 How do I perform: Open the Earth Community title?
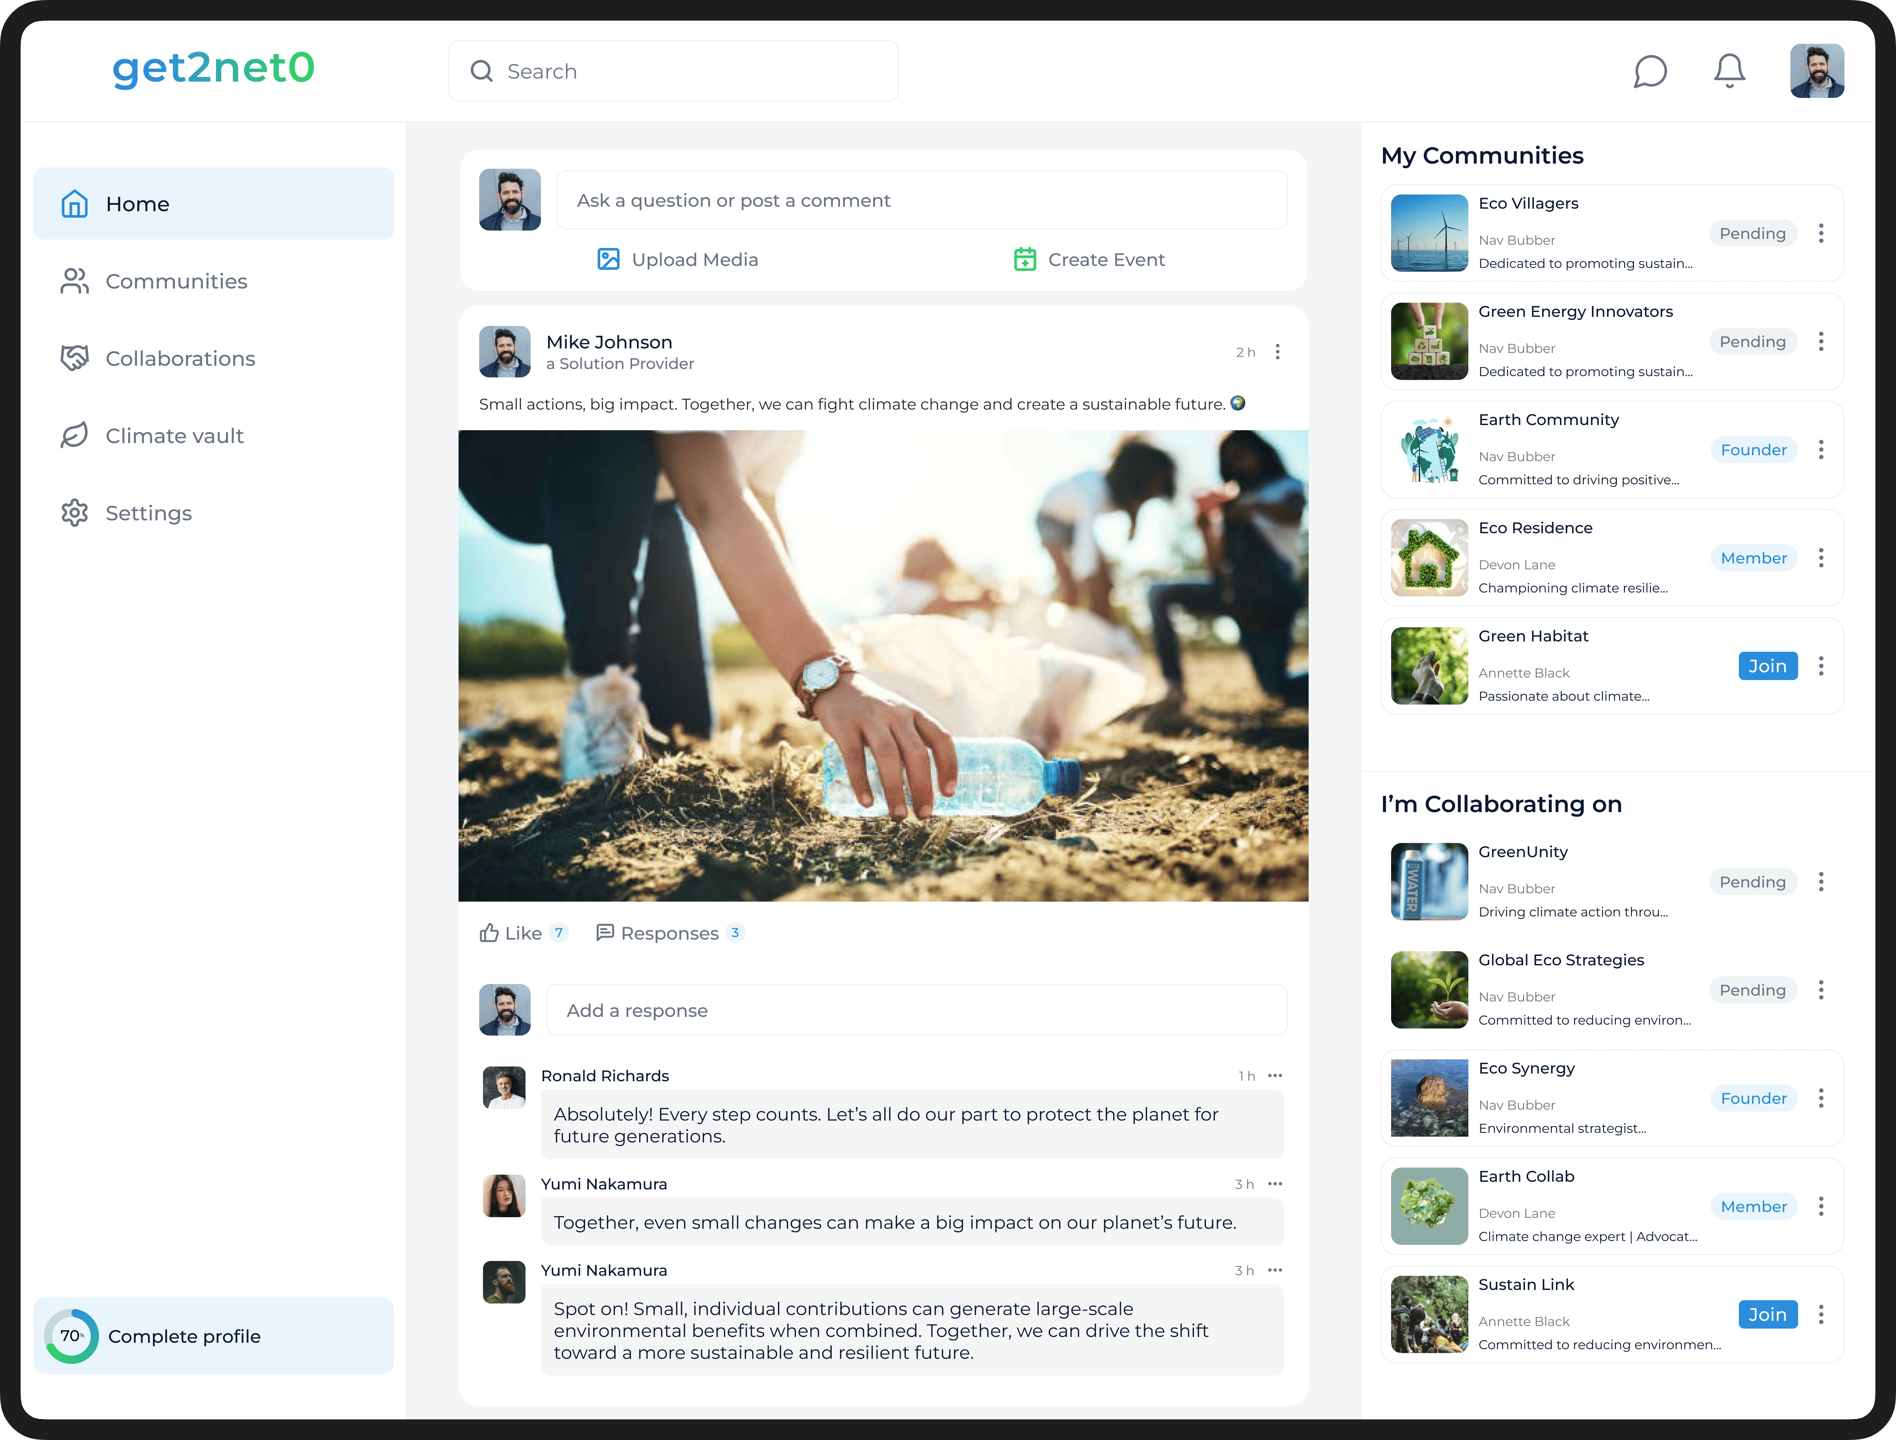pos(1549,420)
